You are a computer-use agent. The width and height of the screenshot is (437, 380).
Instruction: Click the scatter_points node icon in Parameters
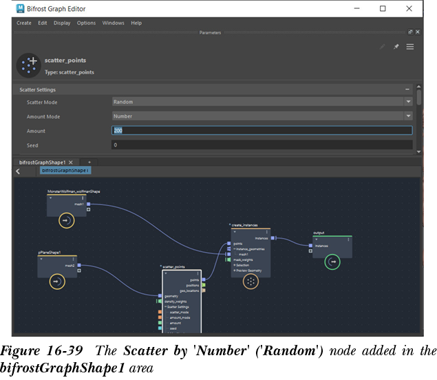30,65
